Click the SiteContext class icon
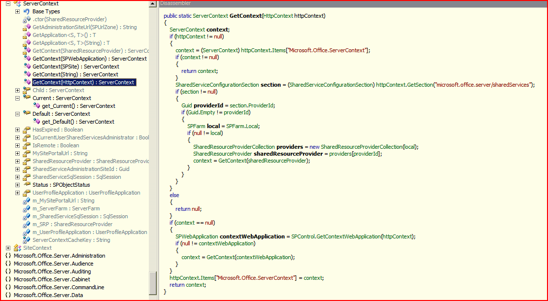Image resolution: width=548 pixels, height=301 pixels. pyautogui.click(x=18, y=248)
